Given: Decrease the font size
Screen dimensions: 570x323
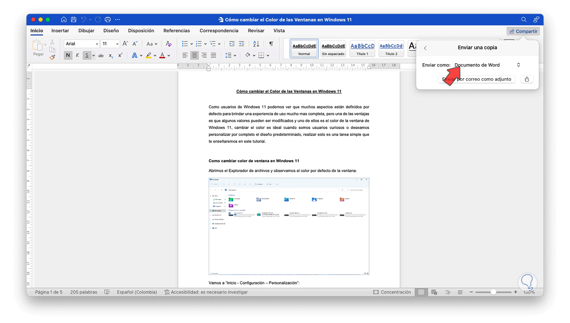Looking at the screenshot, I should (135, 44).
